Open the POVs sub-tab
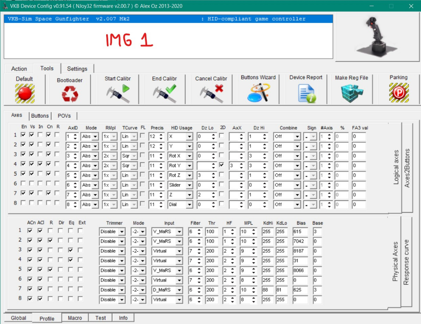 point(64,116)
